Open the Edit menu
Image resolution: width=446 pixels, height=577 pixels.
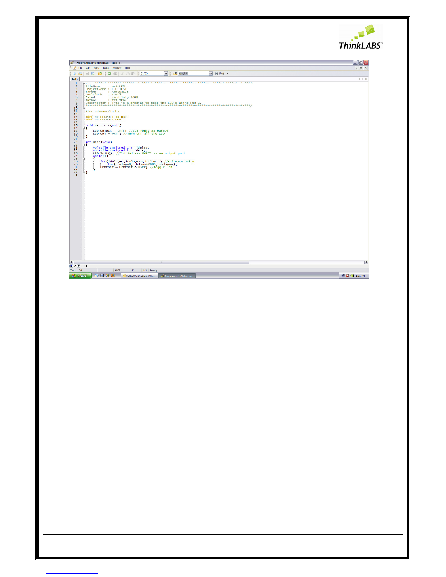tap(88, 68)
